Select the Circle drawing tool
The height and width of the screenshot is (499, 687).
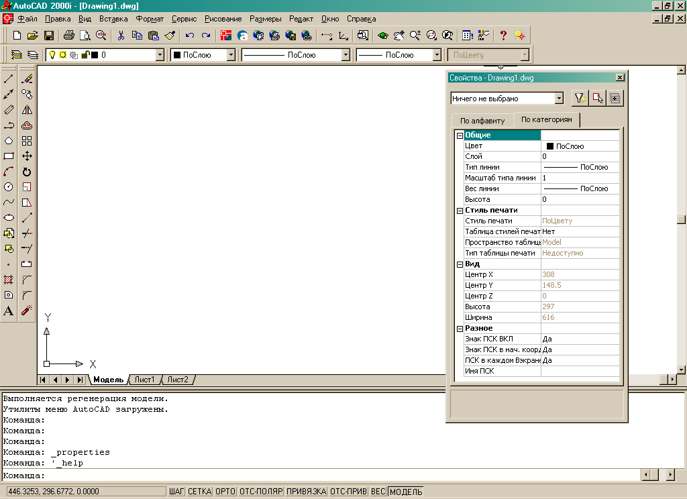point(9,187)
